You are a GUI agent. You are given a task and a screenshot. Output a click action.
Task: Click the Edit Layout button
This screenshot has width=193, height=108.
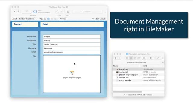(100, 19)
